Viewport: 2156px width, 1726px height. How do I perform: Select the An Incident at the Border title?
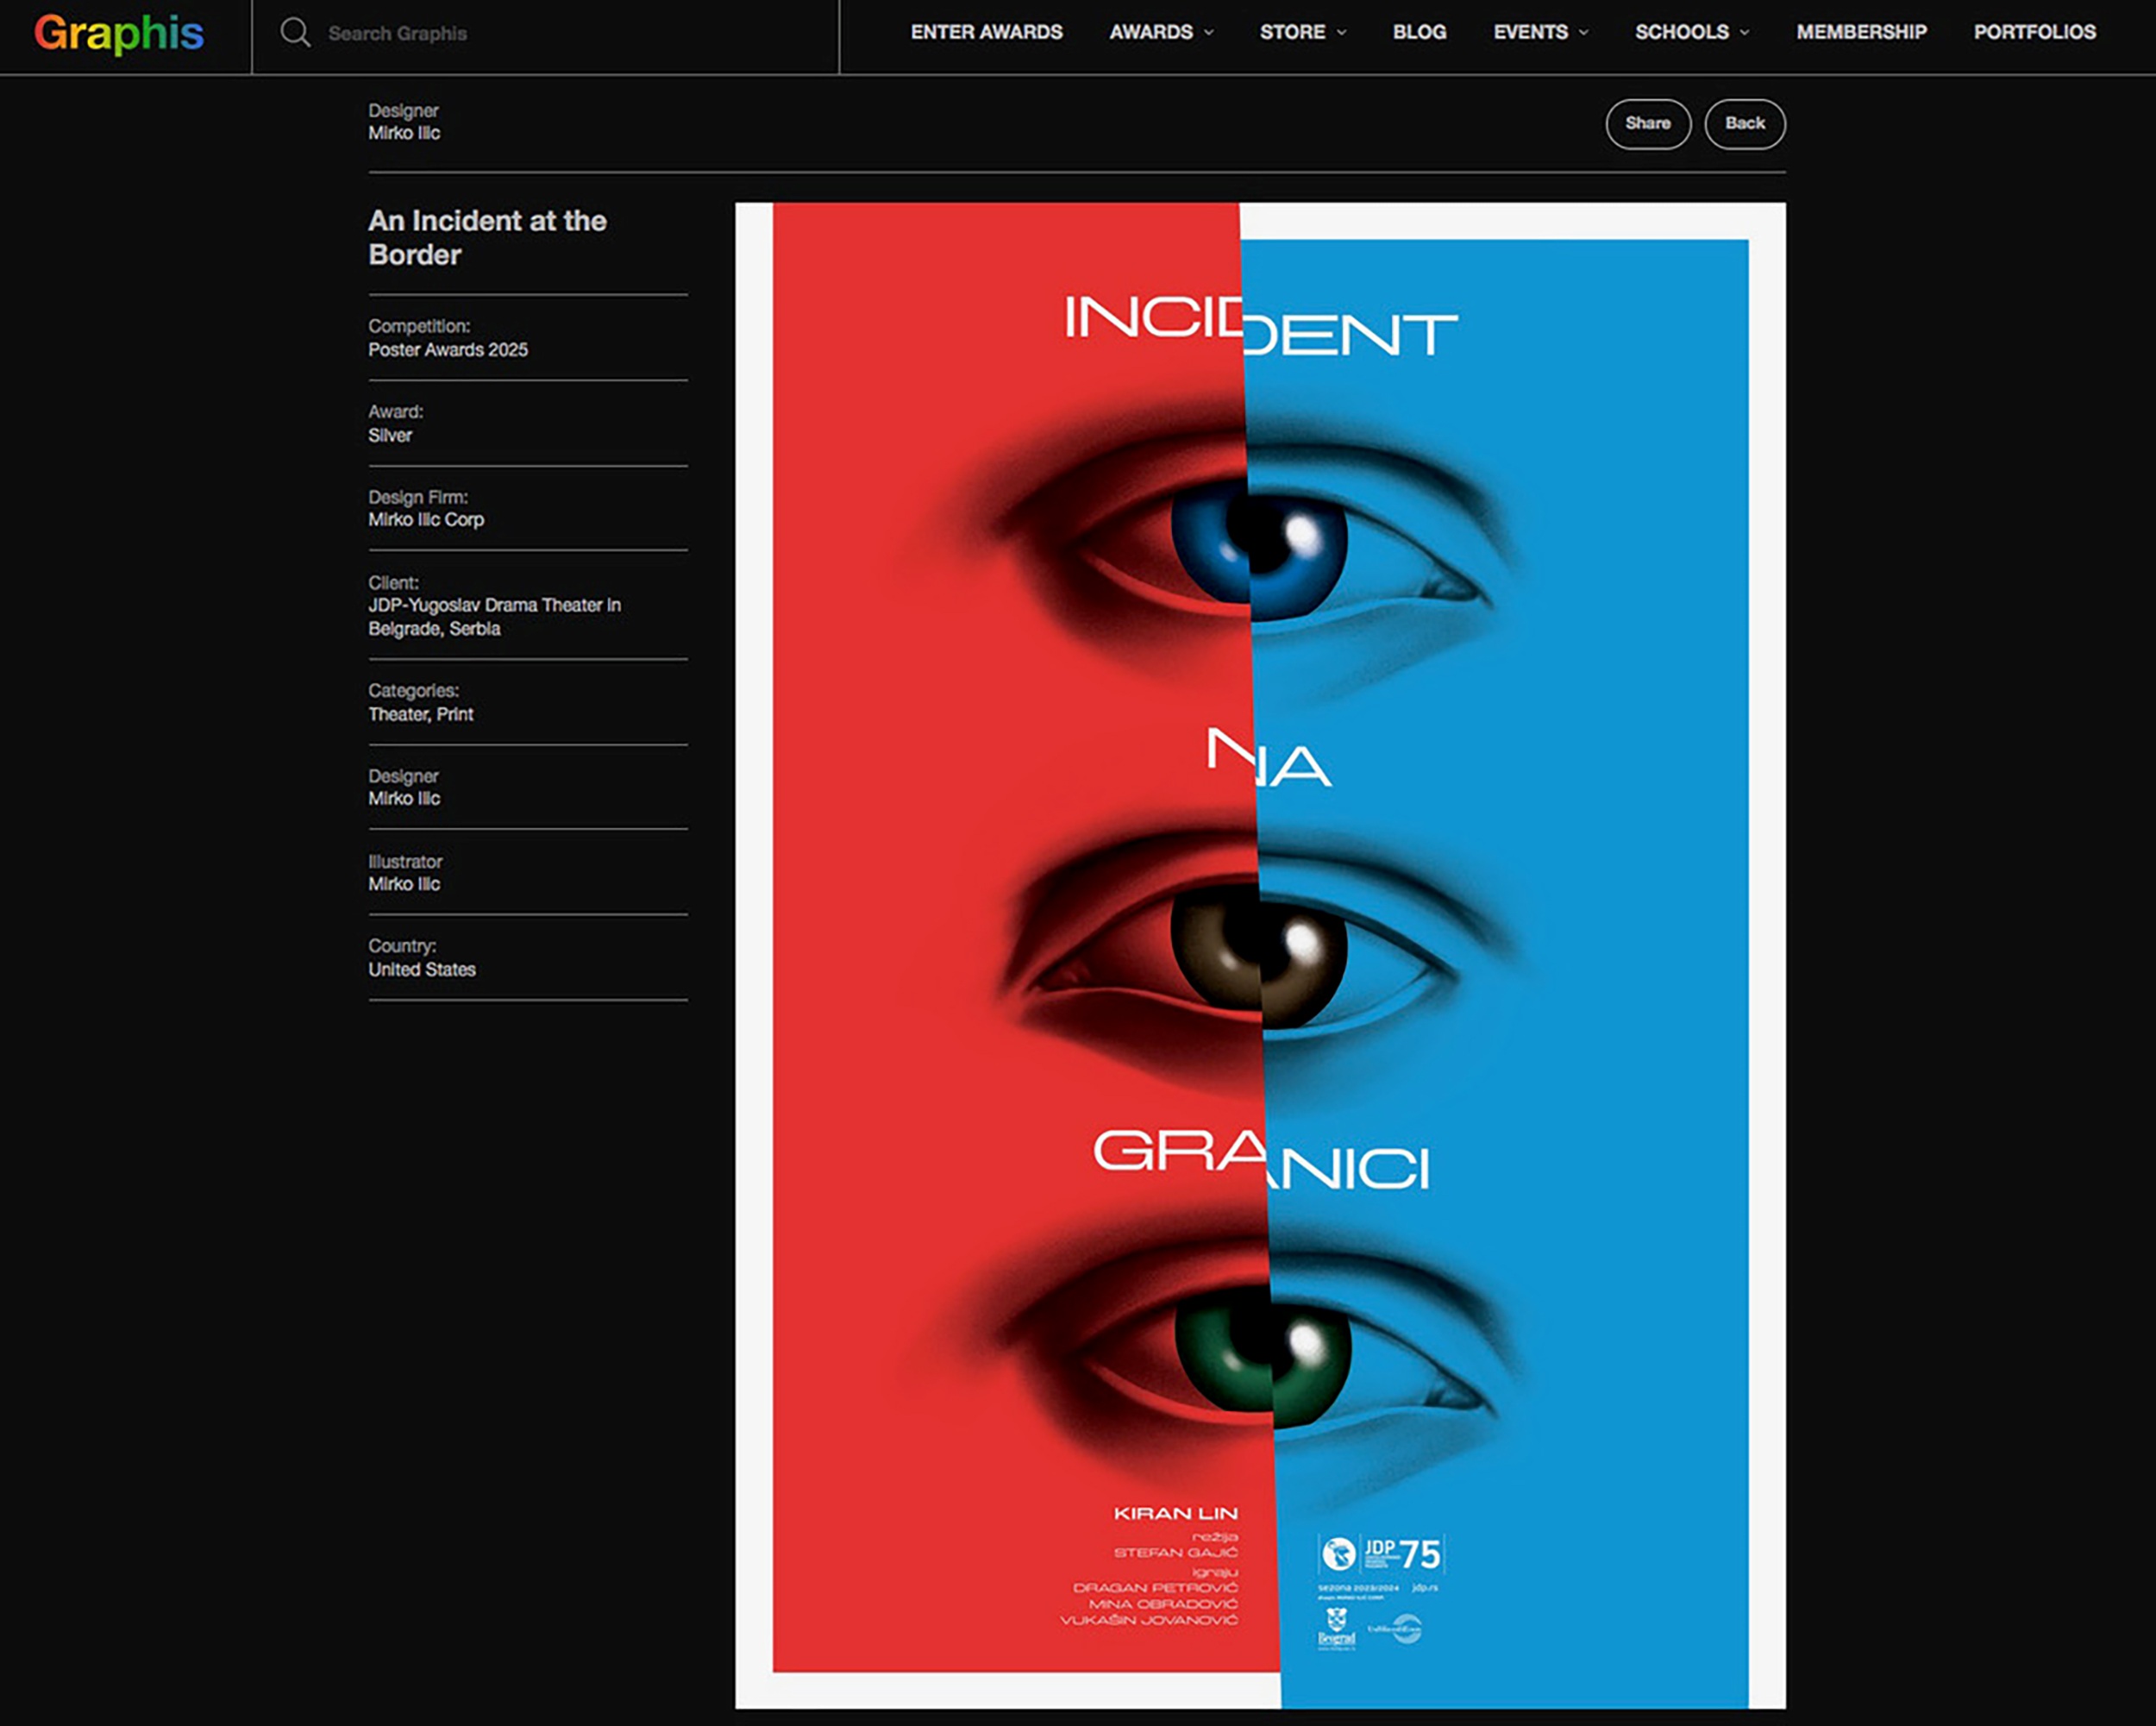[x=487, y=237]
